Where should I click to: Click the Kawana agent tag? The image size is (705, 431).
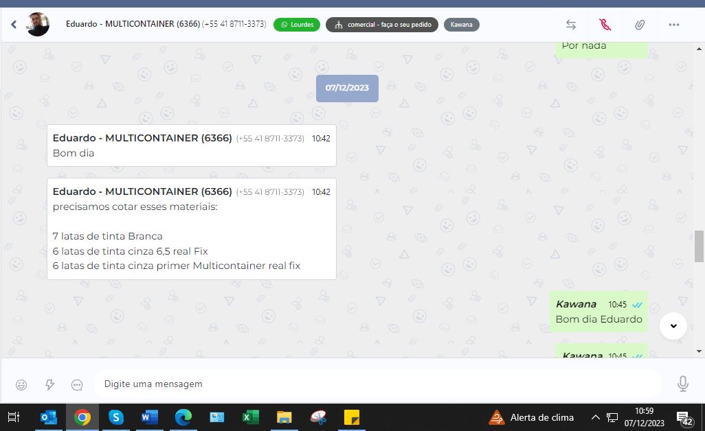tap(461, 25)
